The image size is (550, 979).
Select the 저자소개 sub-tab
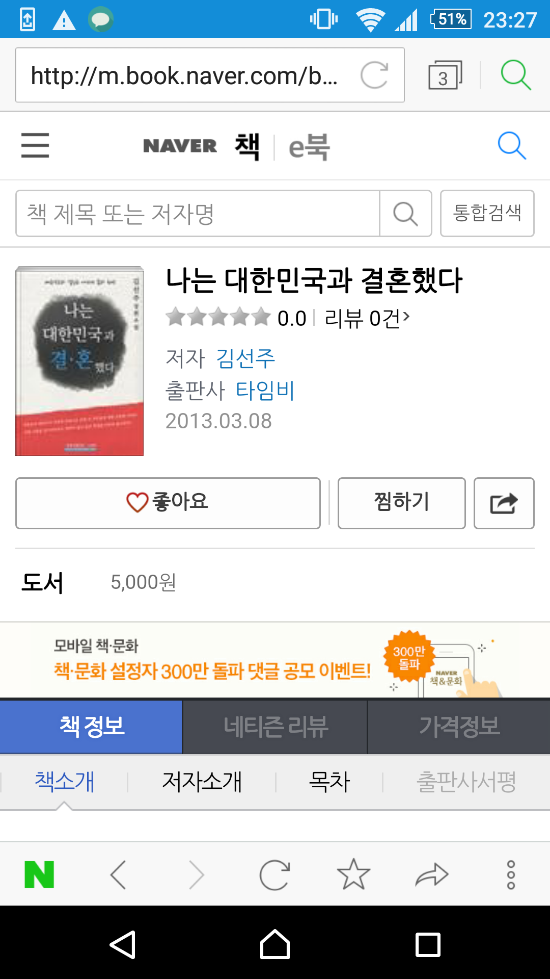tap(202, 782)
